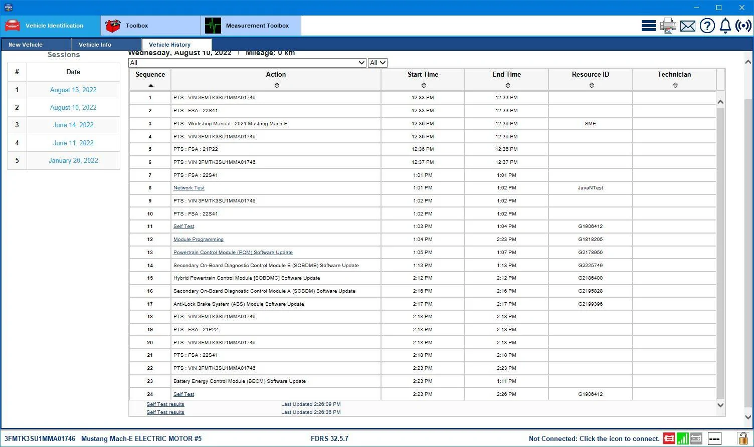Click the grey battery status icon
754x447 pixels.
click(696, 438)
